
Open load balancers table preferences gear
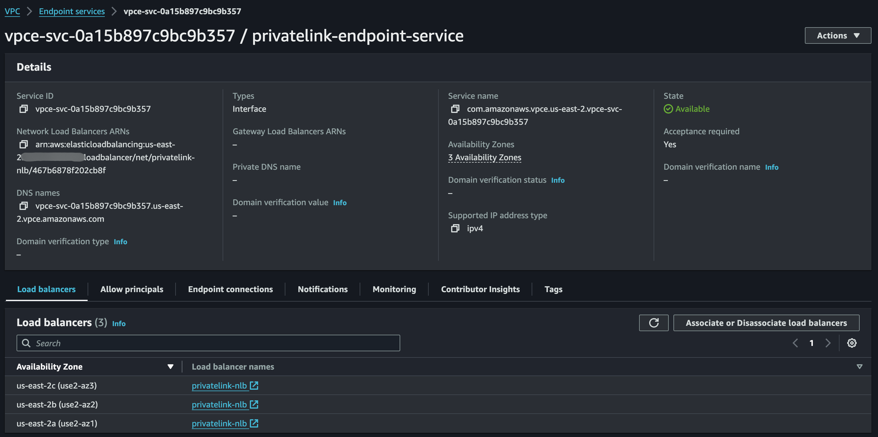852,343
